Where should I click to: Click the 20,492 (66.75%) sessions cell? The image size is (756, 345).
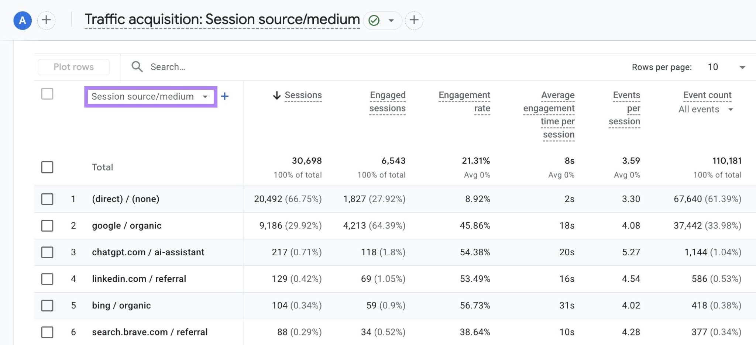point(288,199)
